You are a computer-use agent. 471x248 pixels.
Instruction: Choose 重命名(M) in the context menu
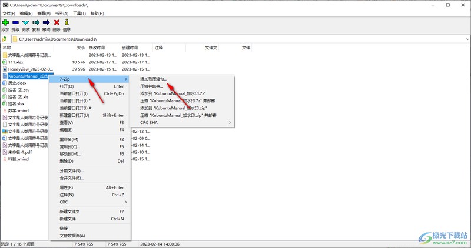coord(90,139)
